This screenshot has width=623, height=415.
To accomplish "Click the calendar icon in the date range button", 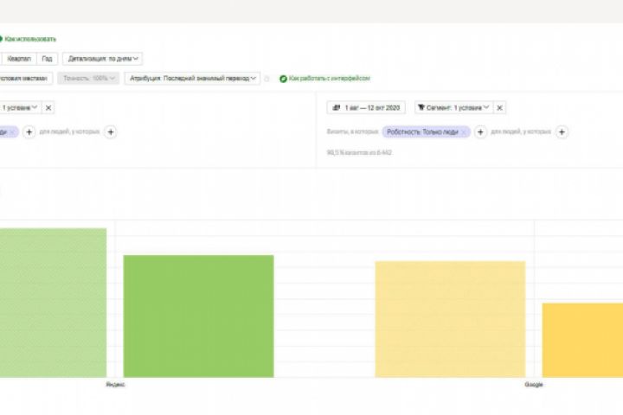I will pyautogui.click(x=336, y=107).
